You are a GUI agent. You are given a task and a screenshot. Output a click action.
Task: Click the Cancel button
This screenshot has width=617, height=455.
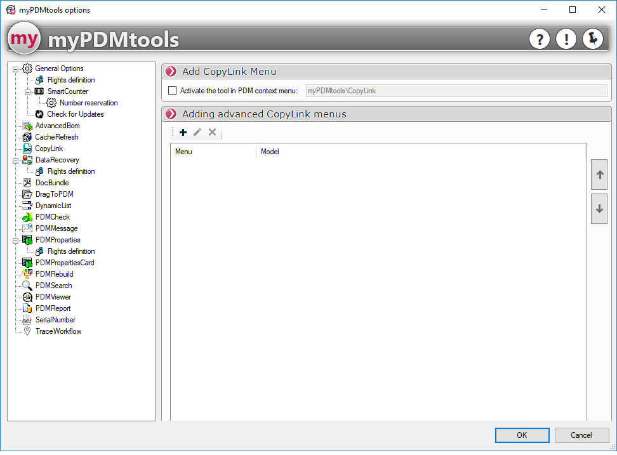(x=581, y=435)
